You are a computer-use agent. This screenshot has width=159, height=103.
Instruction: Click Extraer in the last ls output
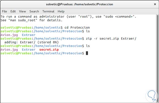(x=29, y=50)
